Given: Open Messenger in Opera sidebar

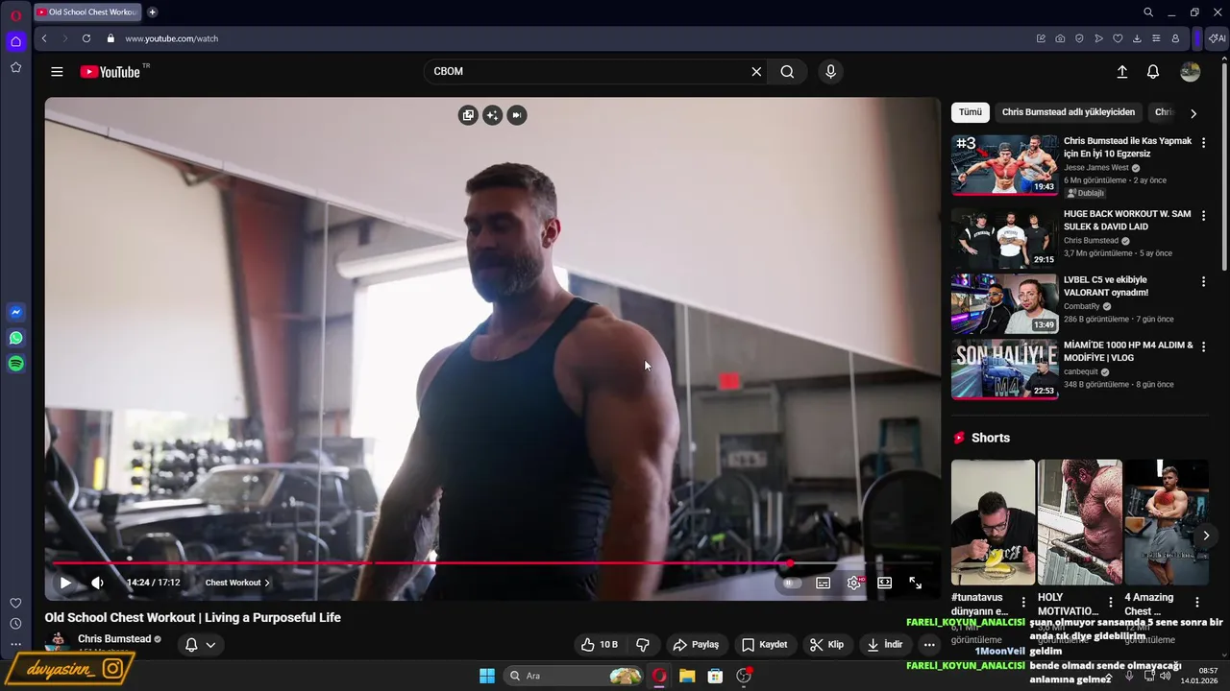Looking at the screenshot, I should (15, 312).
